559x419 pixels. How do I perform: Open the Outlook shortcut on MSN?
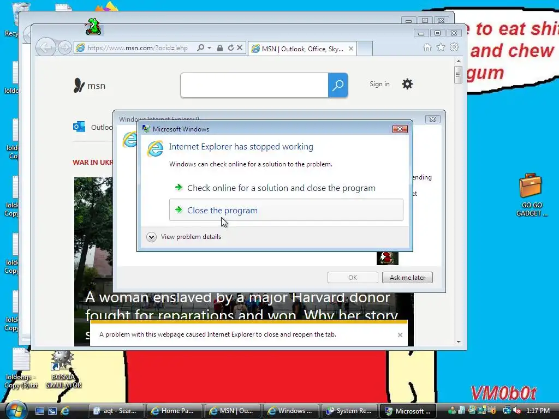93,127
